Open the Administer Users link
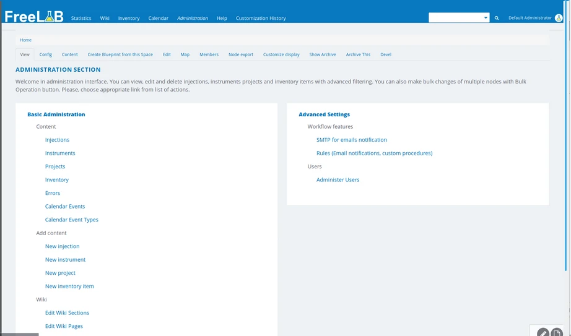571x336 pixels. coord(338,180)
